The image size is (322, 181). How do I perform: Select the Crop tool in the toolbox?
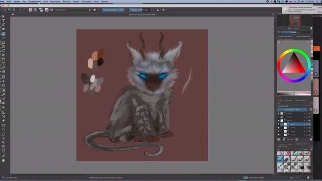(4, 85)
